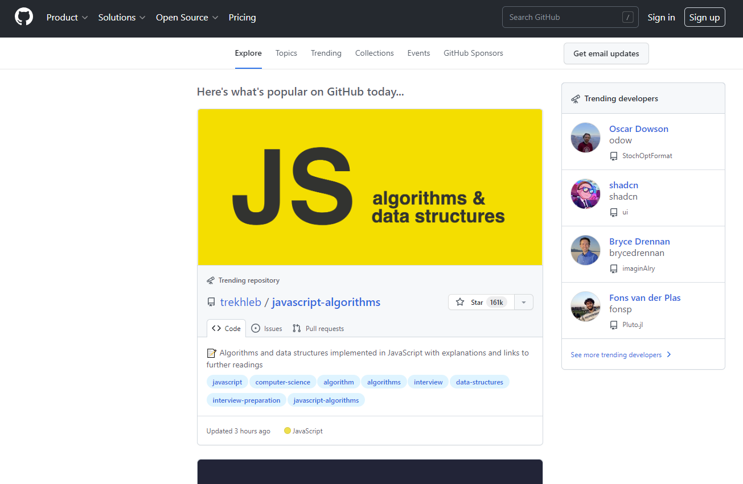Click the GitHub Octocat logo
Screen dimensions: 743x484
[24, 17]
